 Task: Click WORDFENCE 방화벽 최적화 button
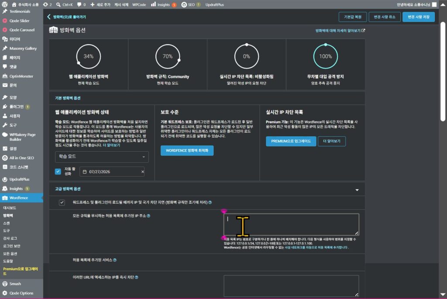187,150
